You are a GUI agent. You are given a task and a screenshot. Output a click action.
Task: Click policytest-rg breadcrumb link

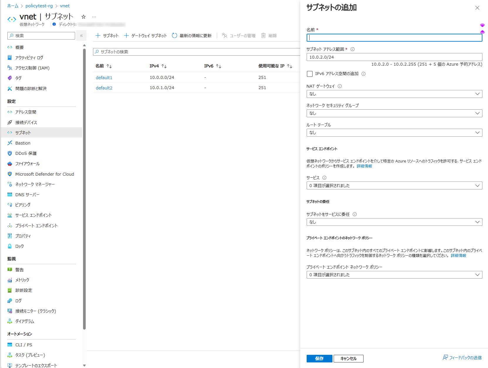click(39, 6)
